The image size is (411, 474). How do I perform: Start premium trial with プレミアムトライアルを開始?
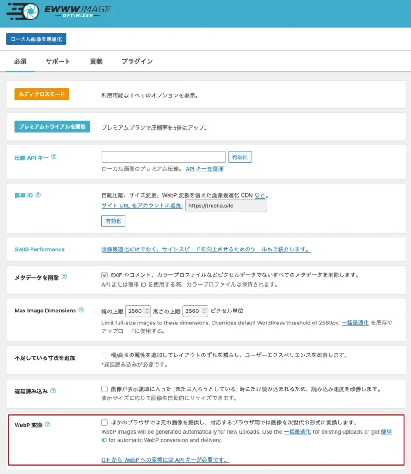52,126
